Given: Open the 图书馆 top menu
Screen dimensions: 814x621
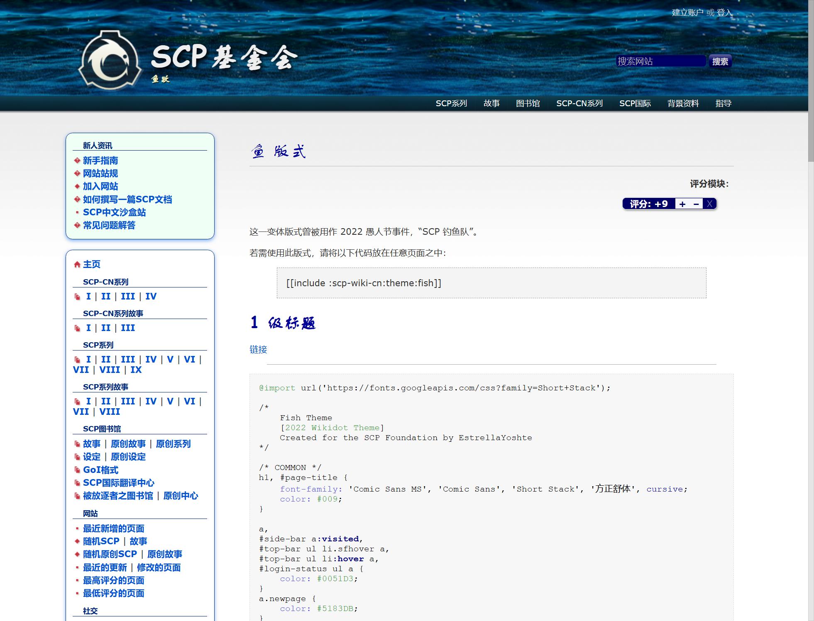Looking at the screenshot, I should pos(528,103).
